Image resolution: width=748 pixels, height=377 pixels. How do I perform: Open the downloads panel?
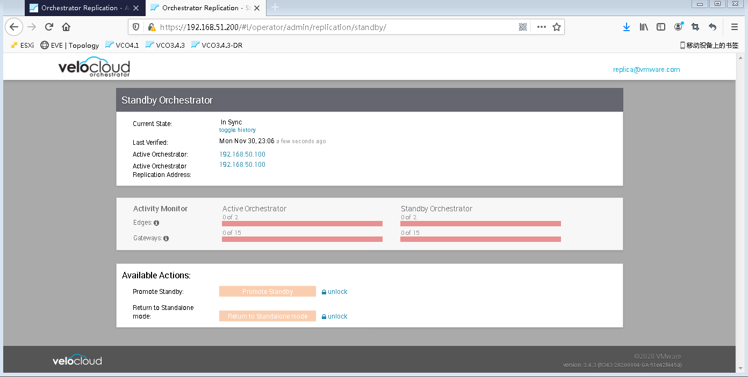click(x=626, y=27)
